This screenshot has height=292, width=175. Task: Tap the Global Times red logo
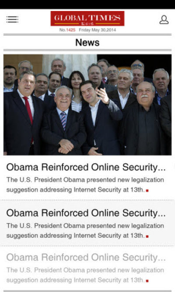tap(87, 18)
